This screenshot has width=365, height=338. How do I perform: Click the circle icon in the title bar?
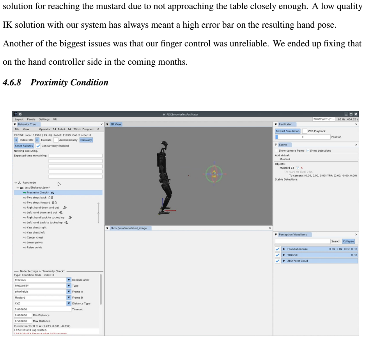click(20, 114)
